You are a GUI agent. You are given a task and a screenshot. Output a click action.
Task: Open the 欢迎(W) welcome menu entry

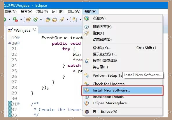pos(122,18)
